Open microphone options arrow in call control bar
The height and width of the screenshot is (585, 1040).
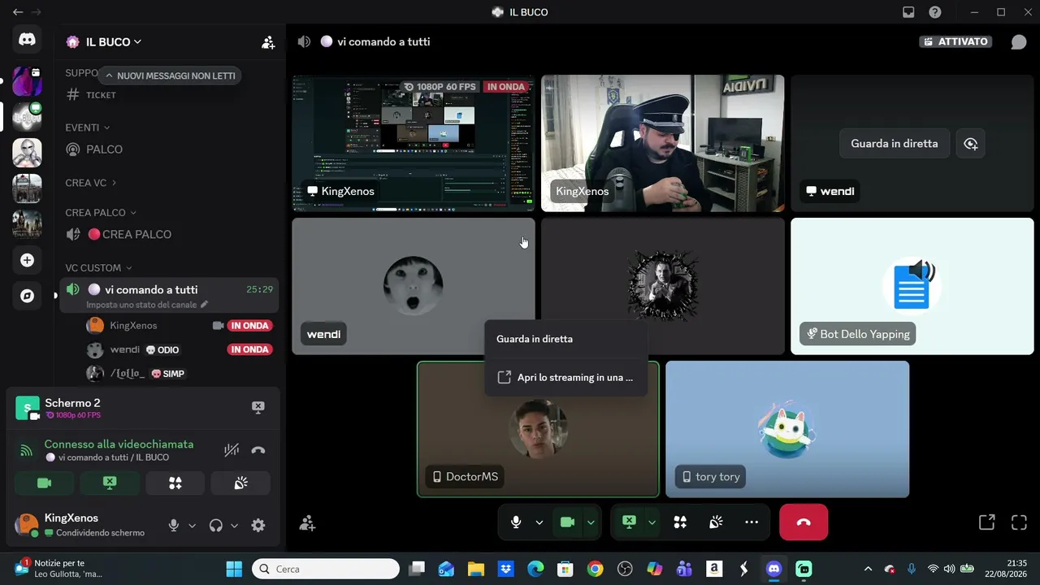(x=539, y=522)
